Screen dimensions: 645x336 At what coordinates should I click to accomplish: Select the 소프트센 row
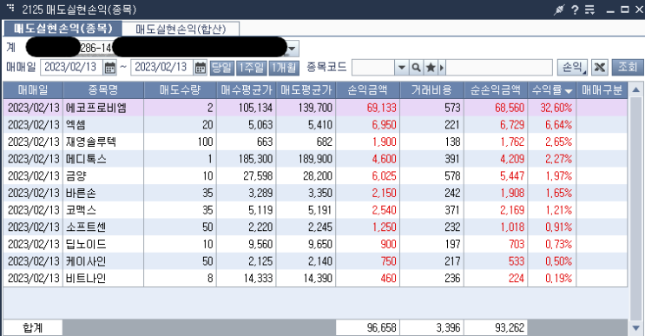(x=315, y=227)
